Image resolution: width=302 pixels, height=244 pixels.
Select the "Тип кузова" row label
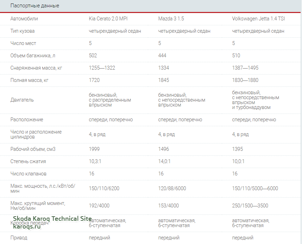(x=23, y=31)
